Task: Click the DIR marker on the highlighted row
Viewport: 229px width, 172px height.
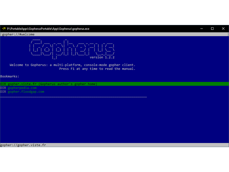Action: (3, 84)
